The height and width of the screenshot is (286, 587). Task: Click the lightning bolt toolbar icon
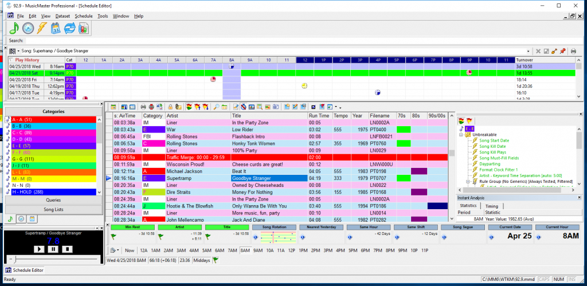point(42,28)
